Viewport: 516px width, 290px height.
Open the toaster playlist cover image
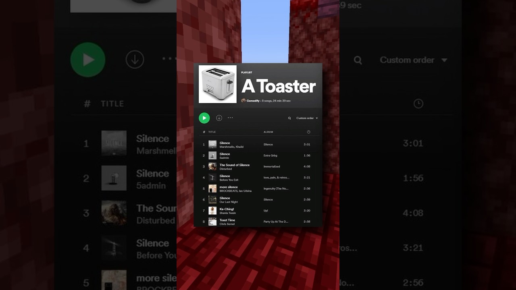218,84
